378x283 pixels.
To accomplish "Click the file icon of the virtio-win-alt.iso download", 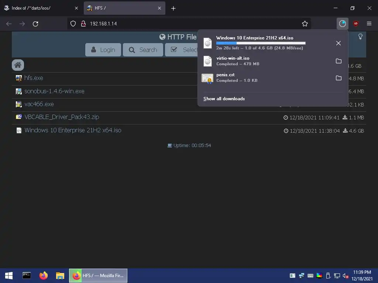I will (207, 61).
